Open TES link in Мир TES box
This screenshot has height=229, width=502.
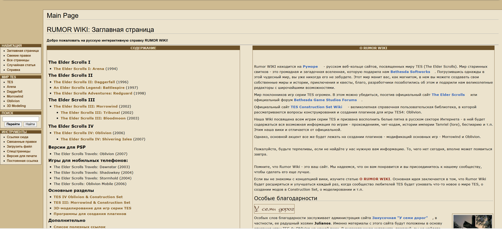click(x=10, y=82)
